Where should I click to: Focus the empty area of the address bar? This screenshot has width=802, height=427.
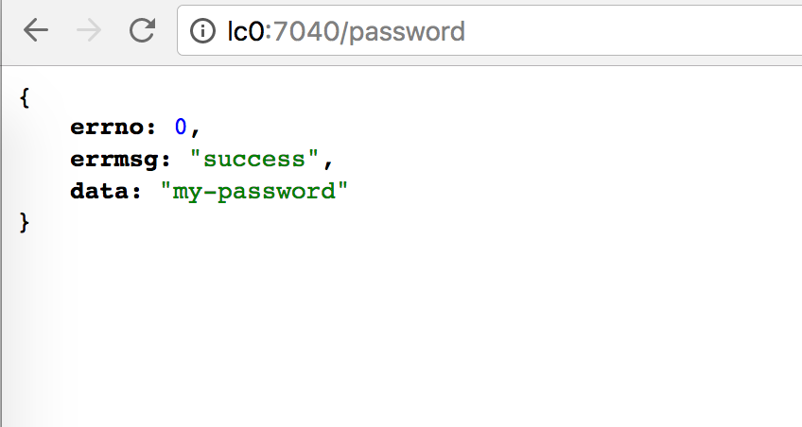tap(634, 32)
